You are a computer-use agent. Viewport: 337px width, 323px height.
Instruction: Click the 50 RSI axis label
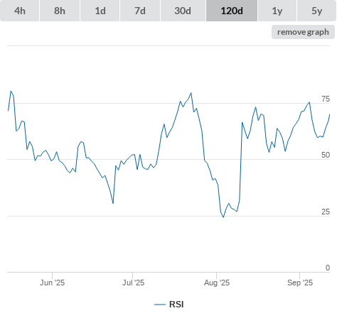[326, 155]
